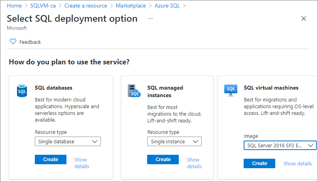318x182 pixels.
Task: Navigate to Create a resource breadcrumb
Action: pos(86,6)
